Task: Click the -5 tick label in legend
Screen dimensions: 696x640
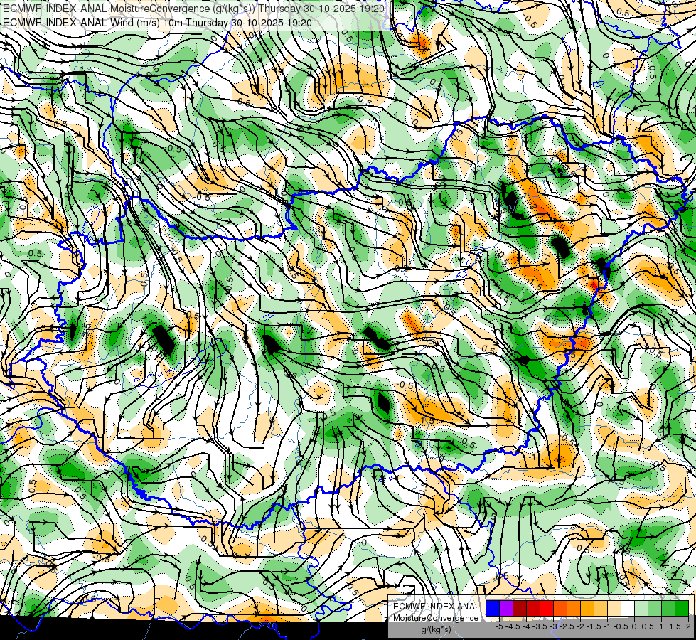Action: pyautogui.click(x=499, y=626)
